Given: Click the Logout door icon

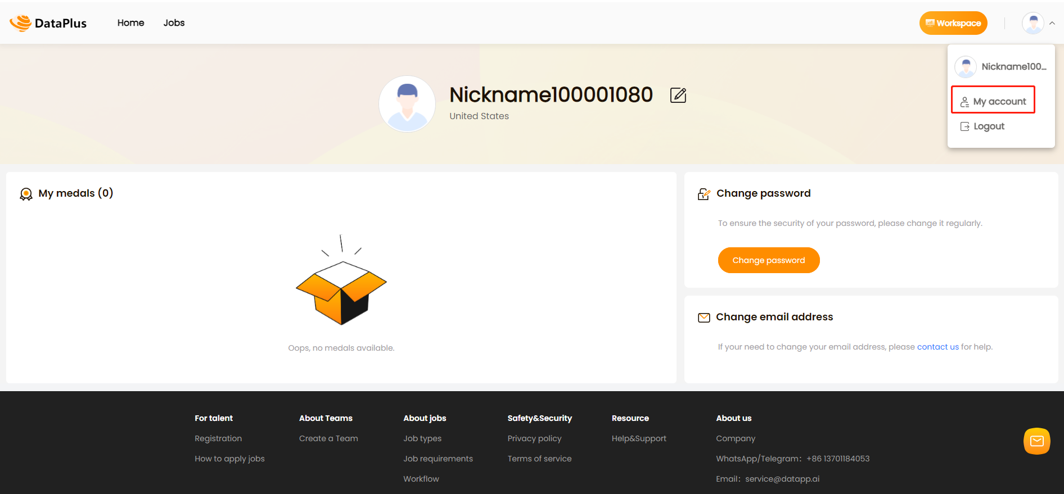Looking at the screenshot, I should click(964, 126).
